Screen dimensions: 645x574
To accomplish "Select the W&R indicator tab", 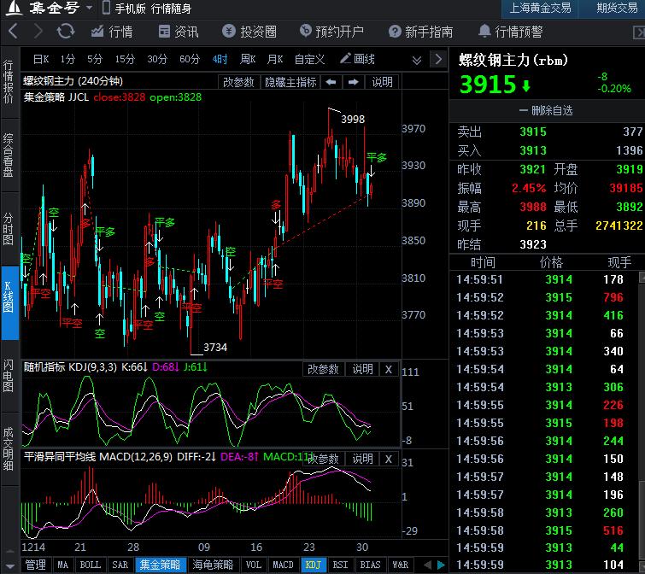I will 401,565.
